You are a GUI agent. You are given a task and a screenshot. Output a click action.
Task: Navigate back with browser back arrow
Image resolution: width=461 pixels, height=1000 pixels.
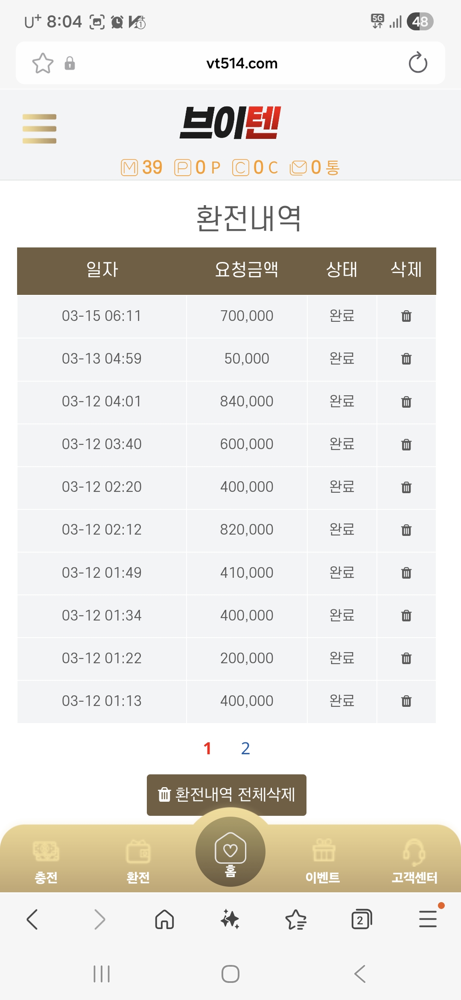[x=32, y=919]
